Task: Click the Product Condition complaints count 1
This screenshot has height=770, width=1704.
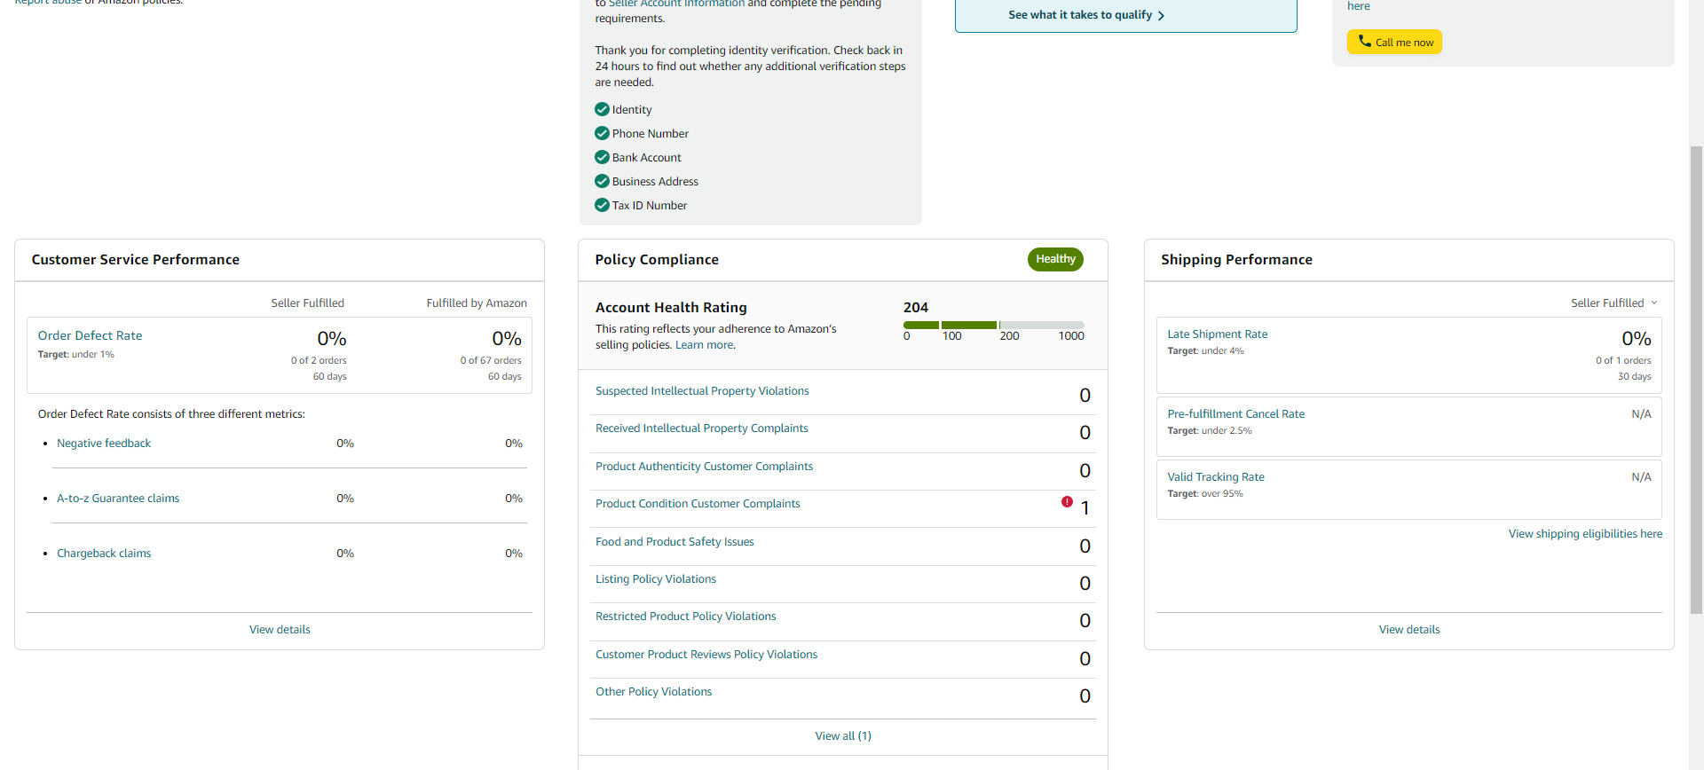Action: click(x=1085, y=508)
